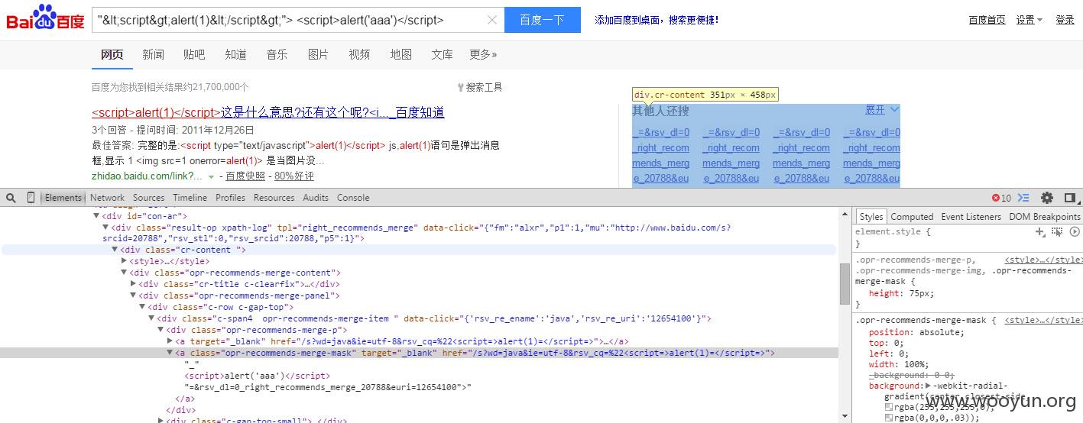Switch to the Computed styles tab
Image resolution: width=1083 pixels, height=423 pixels.
coord(912,217)
